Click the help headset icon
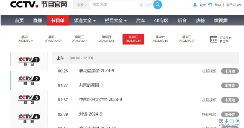The image size is (244, 128). pyautogui.click(x=210, y=5)
